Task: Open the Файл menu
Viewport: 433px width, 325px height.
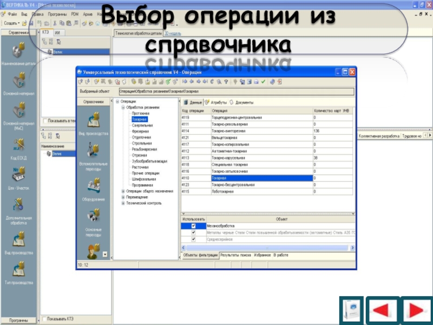Action: pyautogui.click(x=12, y=14)
